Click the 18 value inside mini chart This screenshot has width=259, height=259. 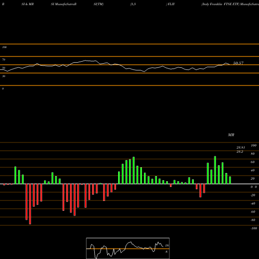click(167, 246)
